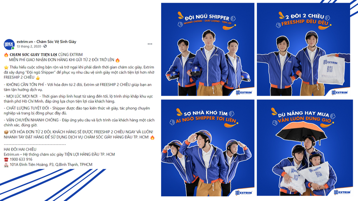Click the globe public audience icon

[45, 46]
